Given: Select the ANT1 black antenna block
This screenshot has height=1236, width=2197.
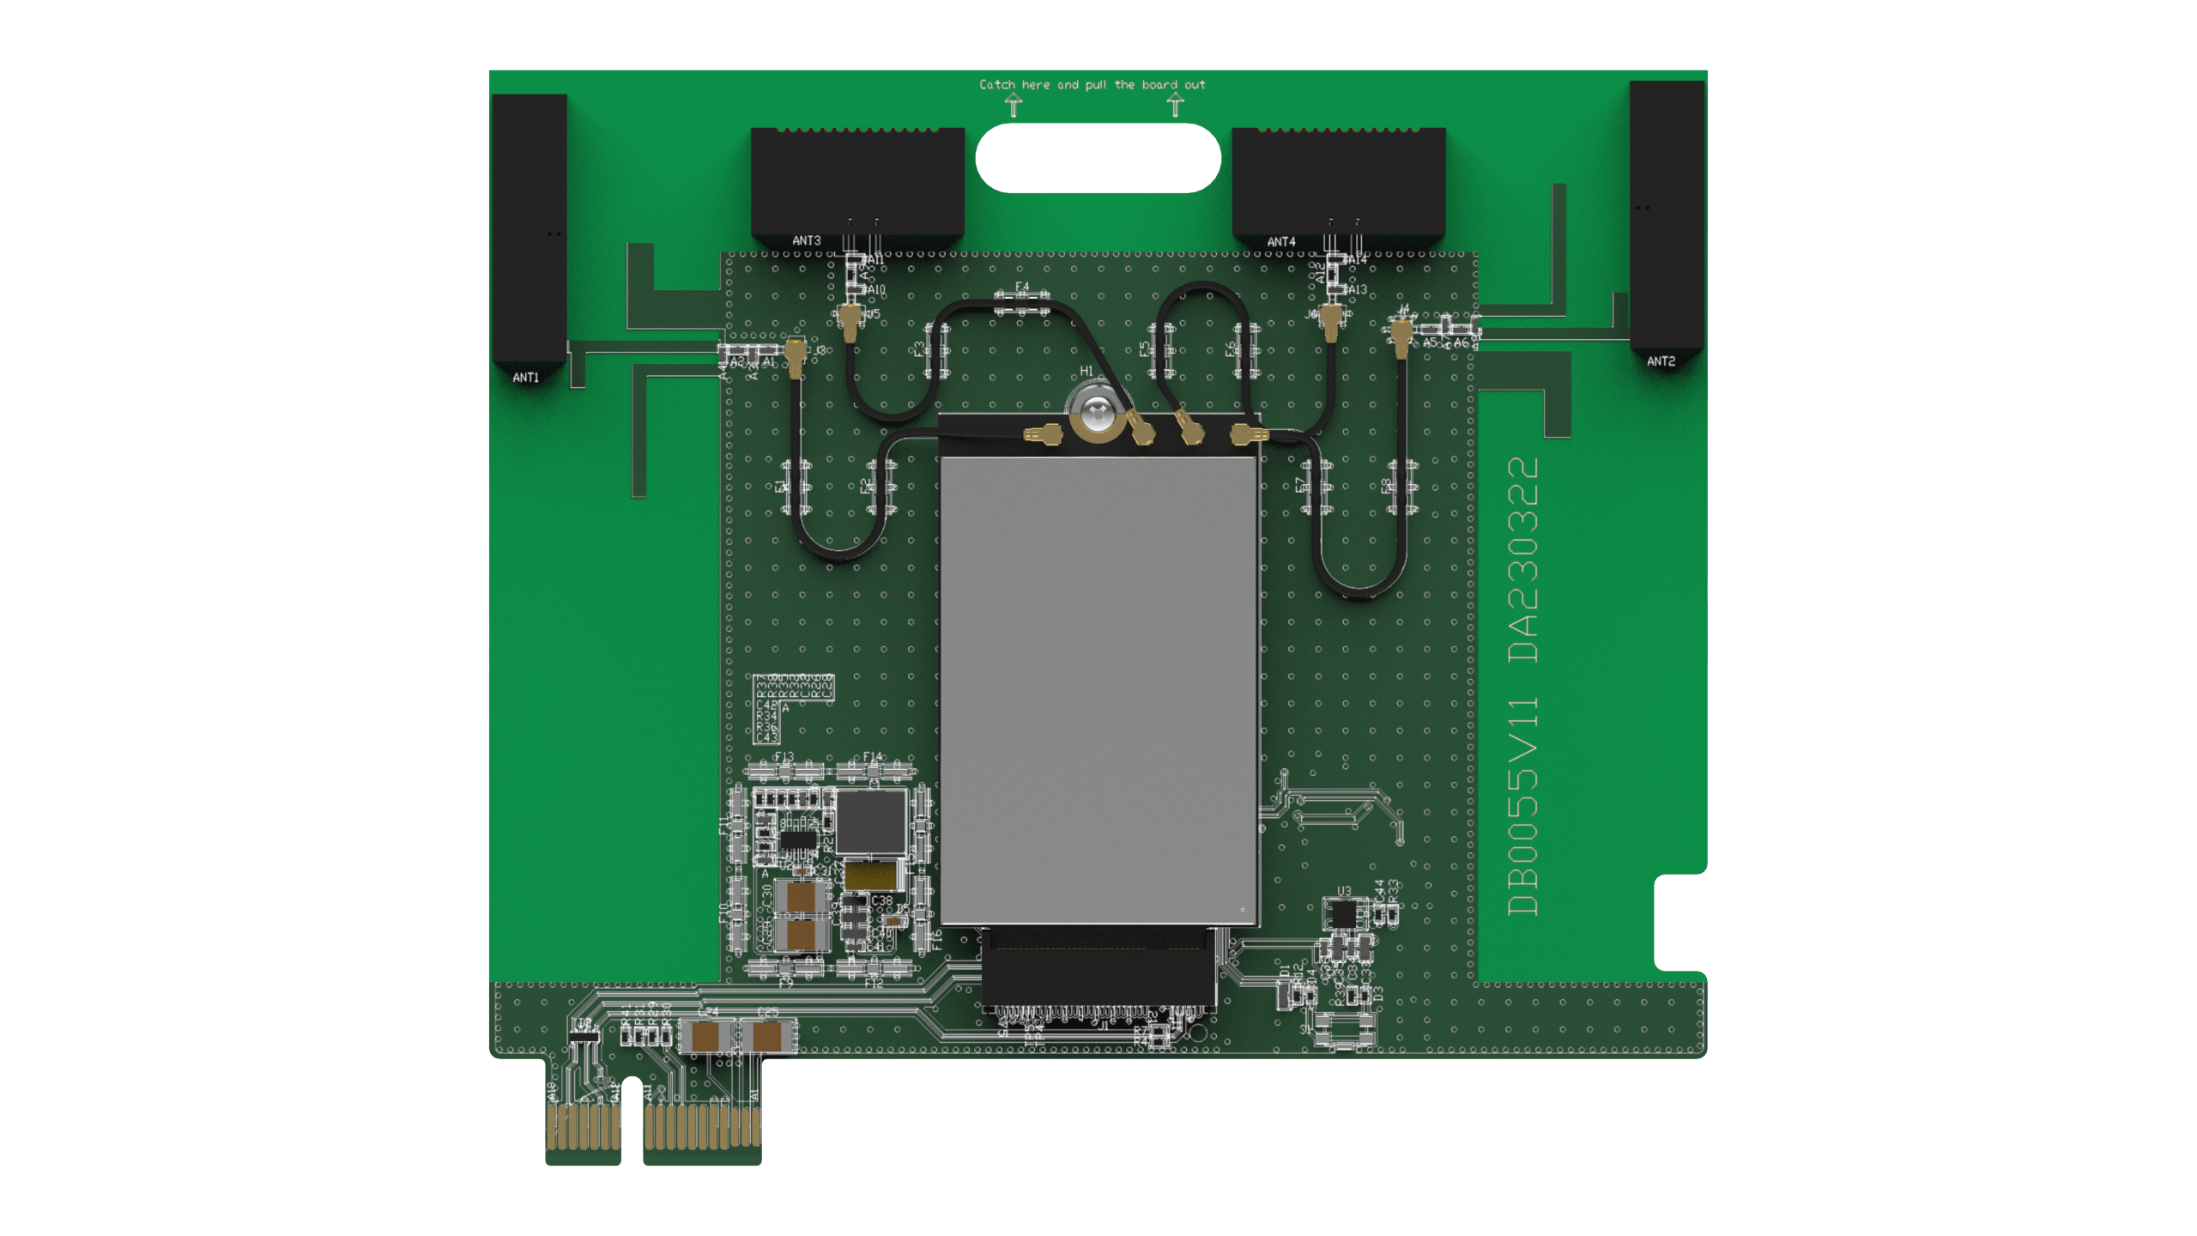Looking at the screenshot, I should (x=530, y=230).
